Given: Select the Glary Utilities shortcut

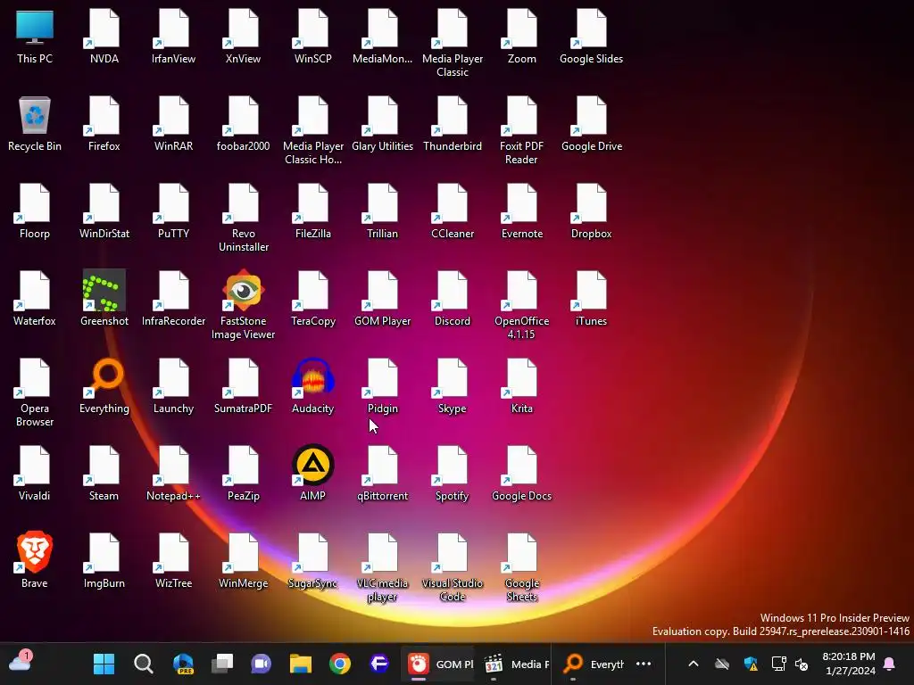Looking at the screenshot, I should (382, 123).
